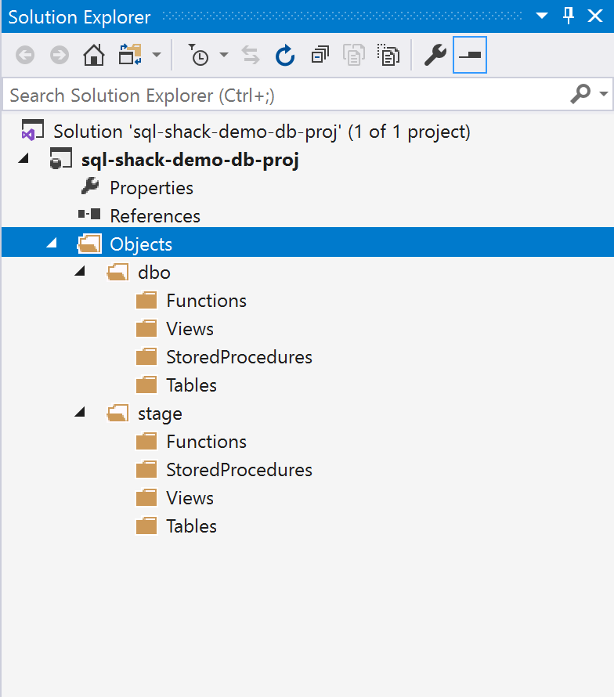Collapse the stage folder node
Image resolution: width=614 pixels, height=697 pixels.
80,413
